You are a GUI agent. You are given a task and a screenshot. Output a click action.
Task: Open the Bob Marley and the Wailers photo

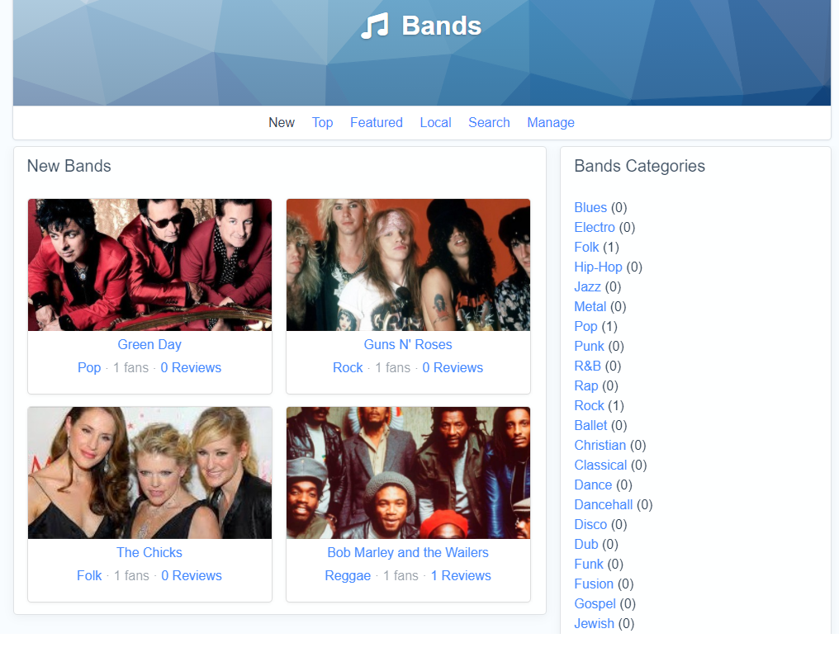[x=408, y=472]
